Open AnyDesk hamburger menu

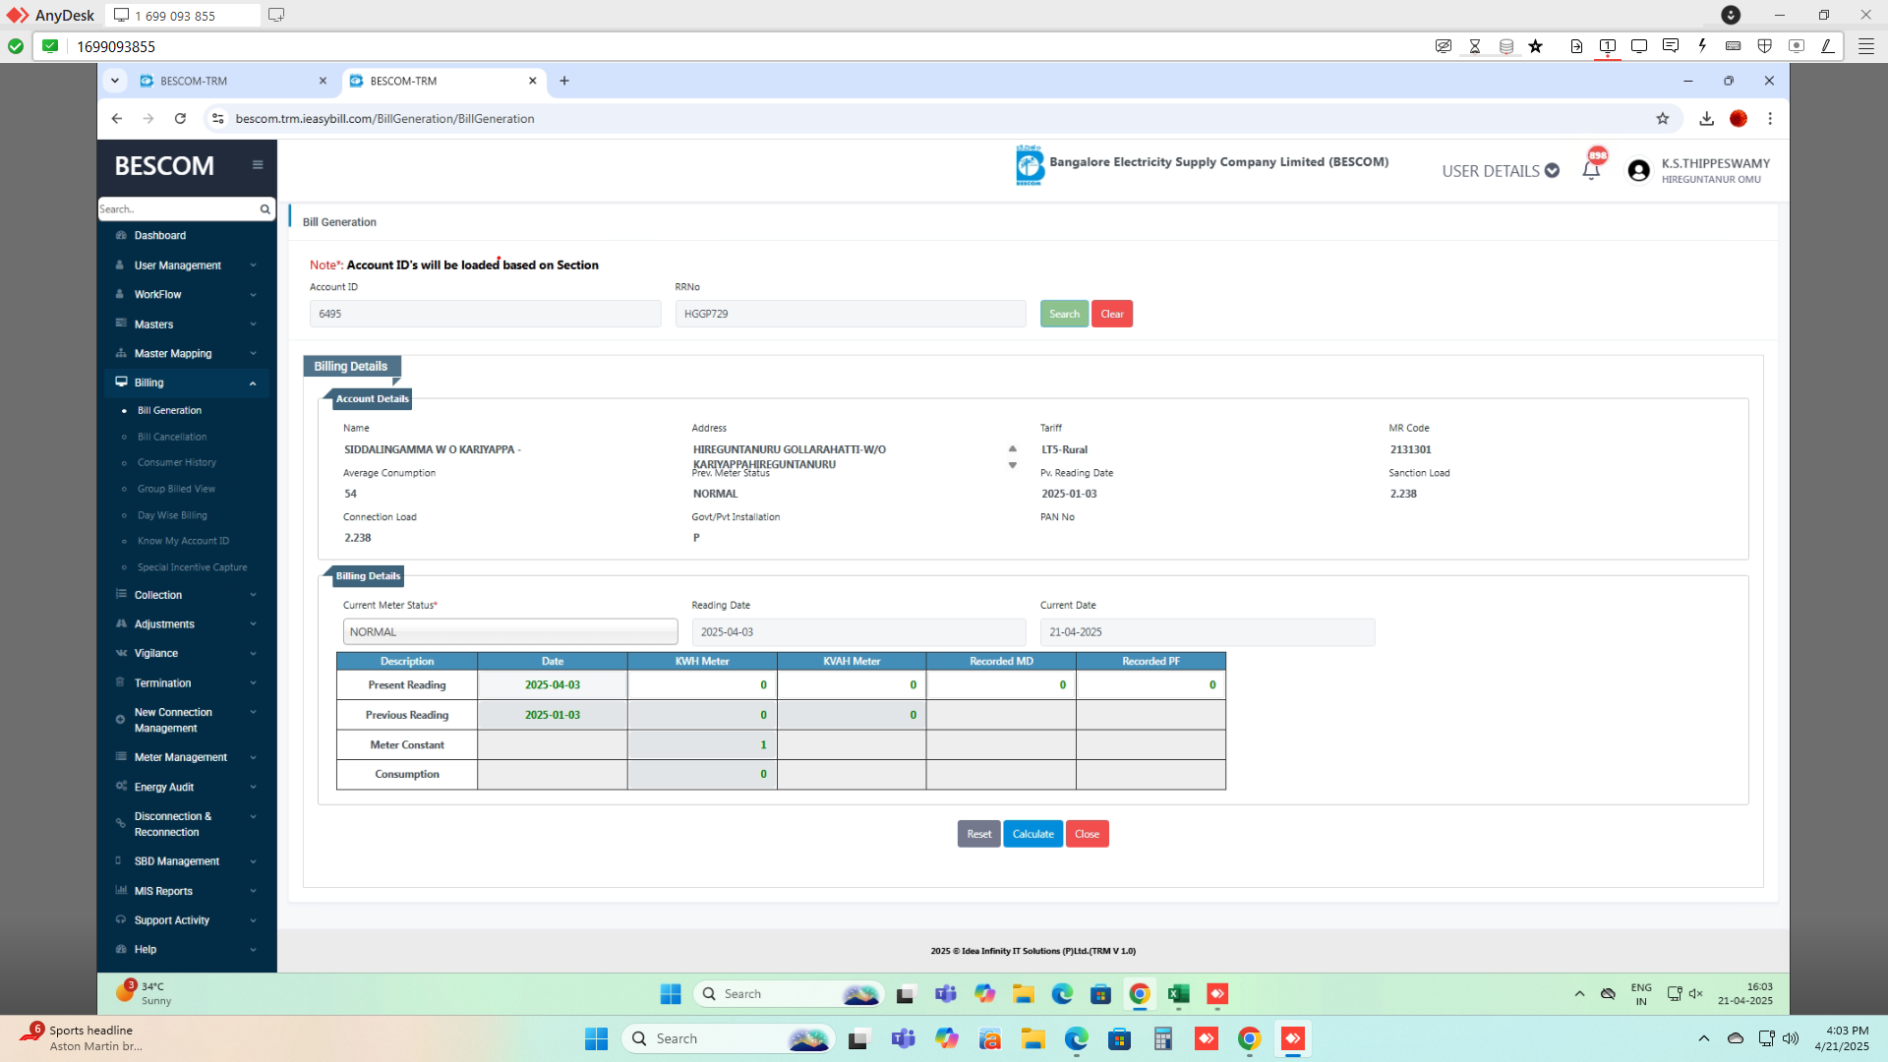(1865, 46)
